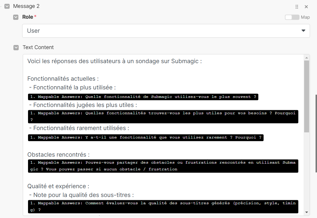Collapse the Message 2 section
This screenshot has height=218, width=317.
[7, 6]
